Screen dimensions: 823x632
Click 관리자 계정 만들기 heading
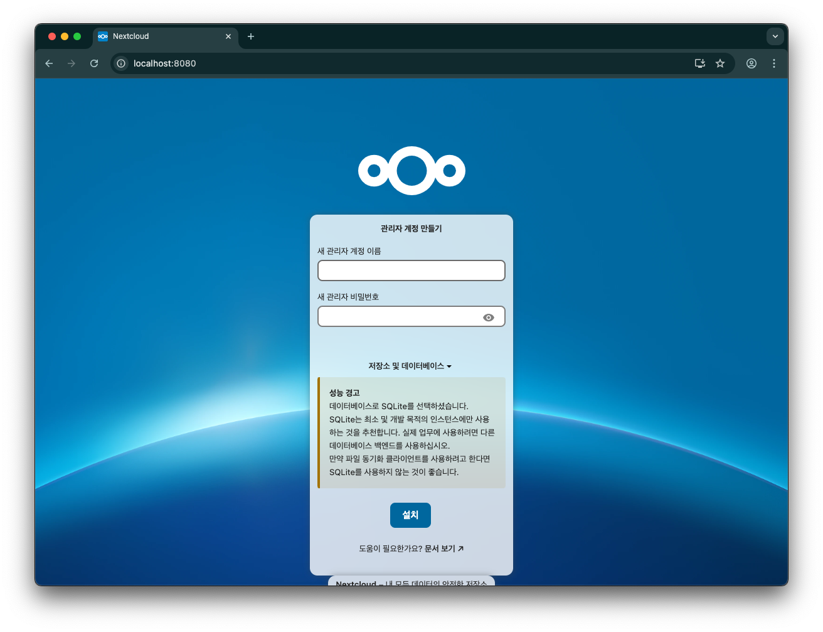pos(411,228)
